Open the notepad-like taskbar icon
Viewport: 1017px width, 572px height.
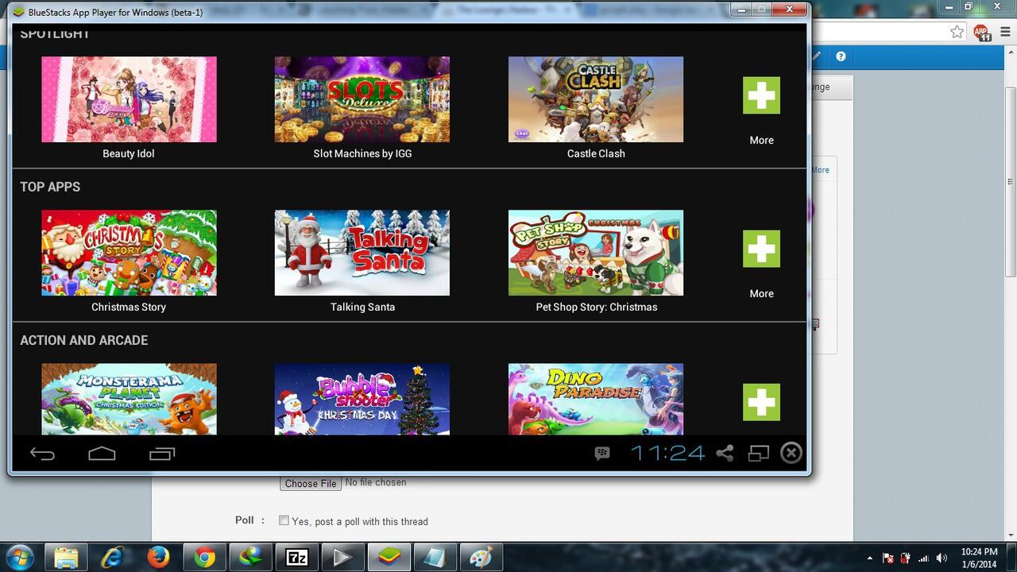point(435,558)
